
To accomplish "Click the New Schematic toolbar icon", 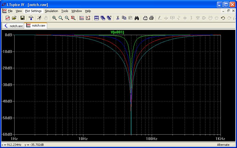I will [x=8, y=18].
